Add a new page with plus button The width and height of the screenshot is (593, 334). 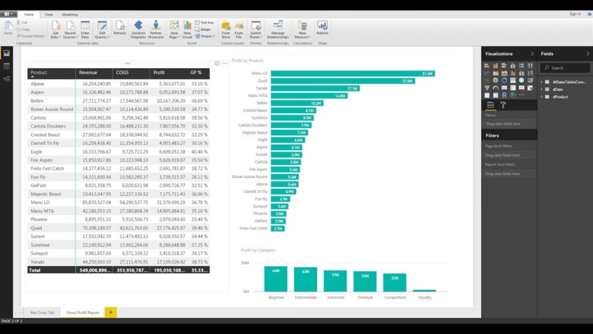(x=111, y=313)
